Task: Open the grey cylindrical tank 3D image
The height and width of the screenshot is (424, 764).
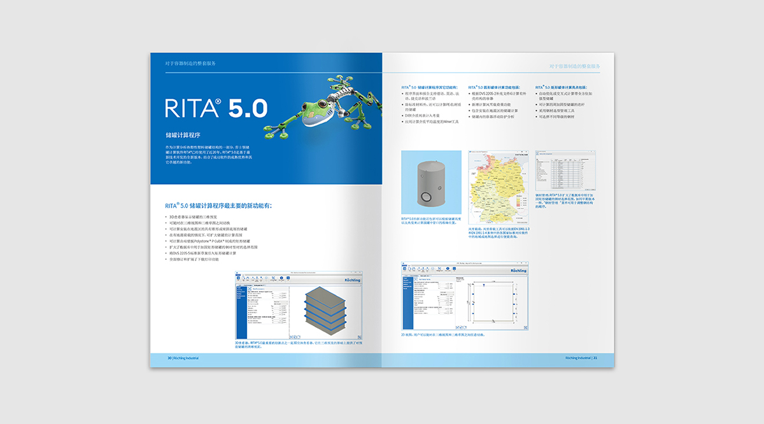Action: [431, 183]
